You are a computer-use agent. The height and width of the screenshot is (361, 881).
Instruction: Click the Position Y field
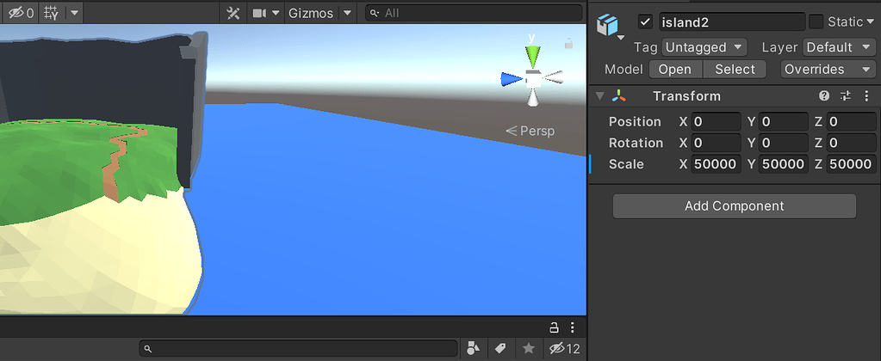tap(783, 122)
